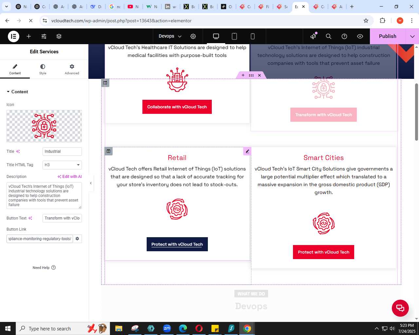The height and width of the screenshot is (335, 419).
Task: Select the Smart Cities heading
Action: point(323,158)
